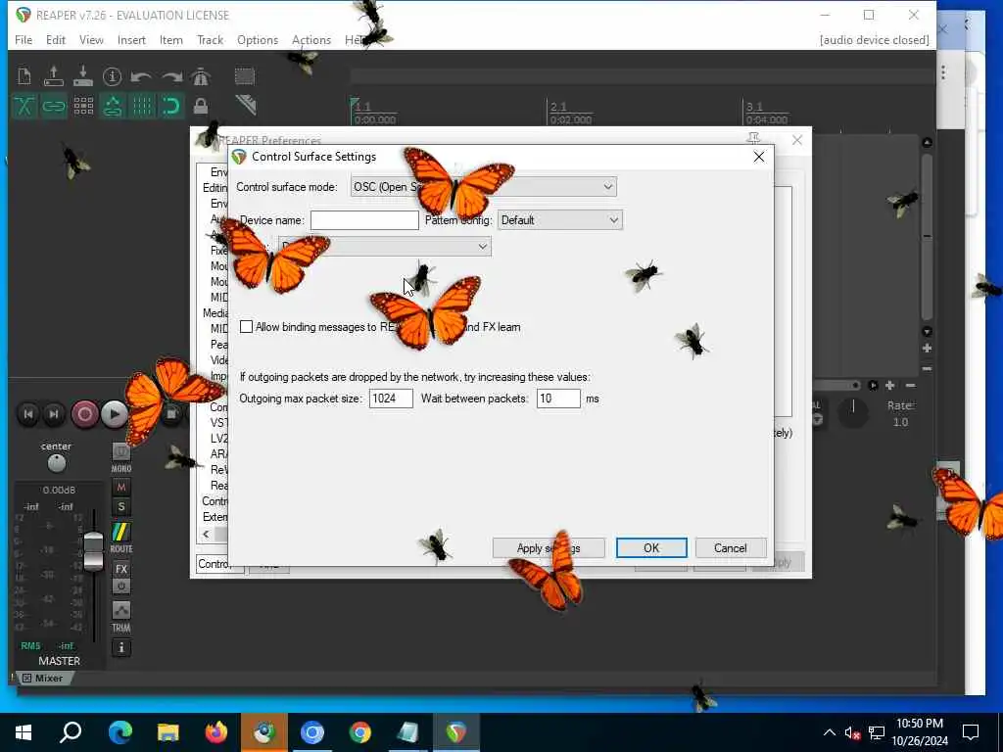Click the master pan knob under 'center'
The height and width of the screenshot is (752, 1003).
pos(56,462)
